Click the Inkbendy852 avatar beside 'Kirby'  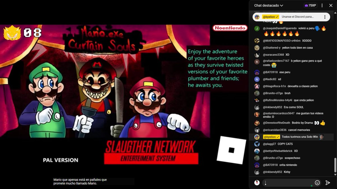(x=257, y=172)
